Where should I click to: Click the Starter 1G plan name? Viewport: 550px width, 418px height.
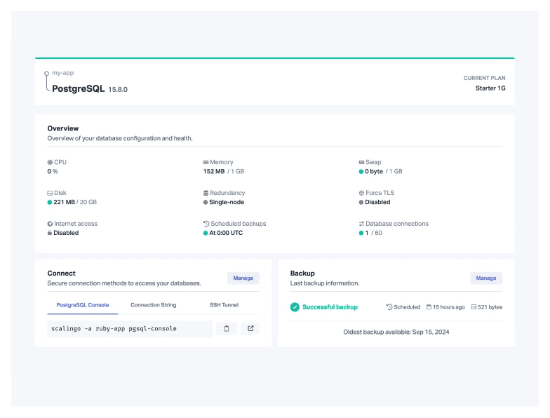tap(490, 88)
